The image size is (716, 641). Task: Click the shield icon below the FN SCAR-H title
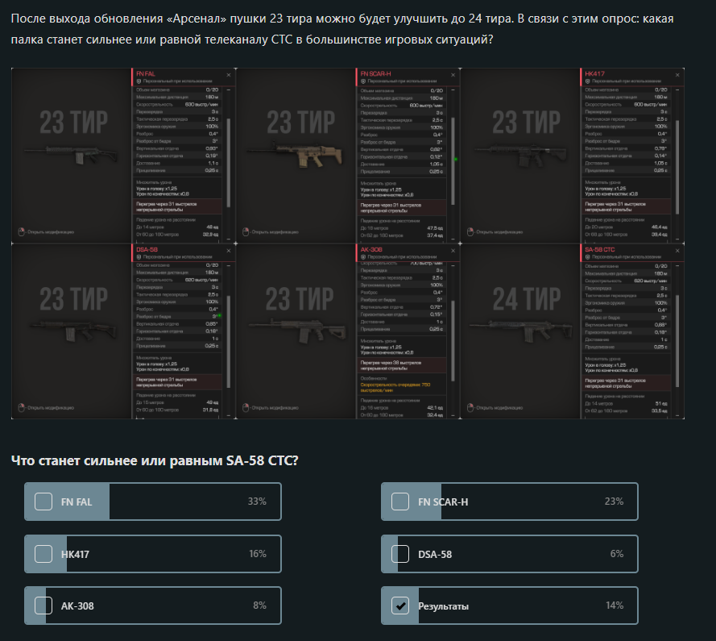point(363,81)
